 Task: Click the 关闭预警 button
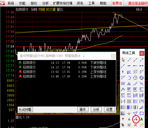point(25,109)
